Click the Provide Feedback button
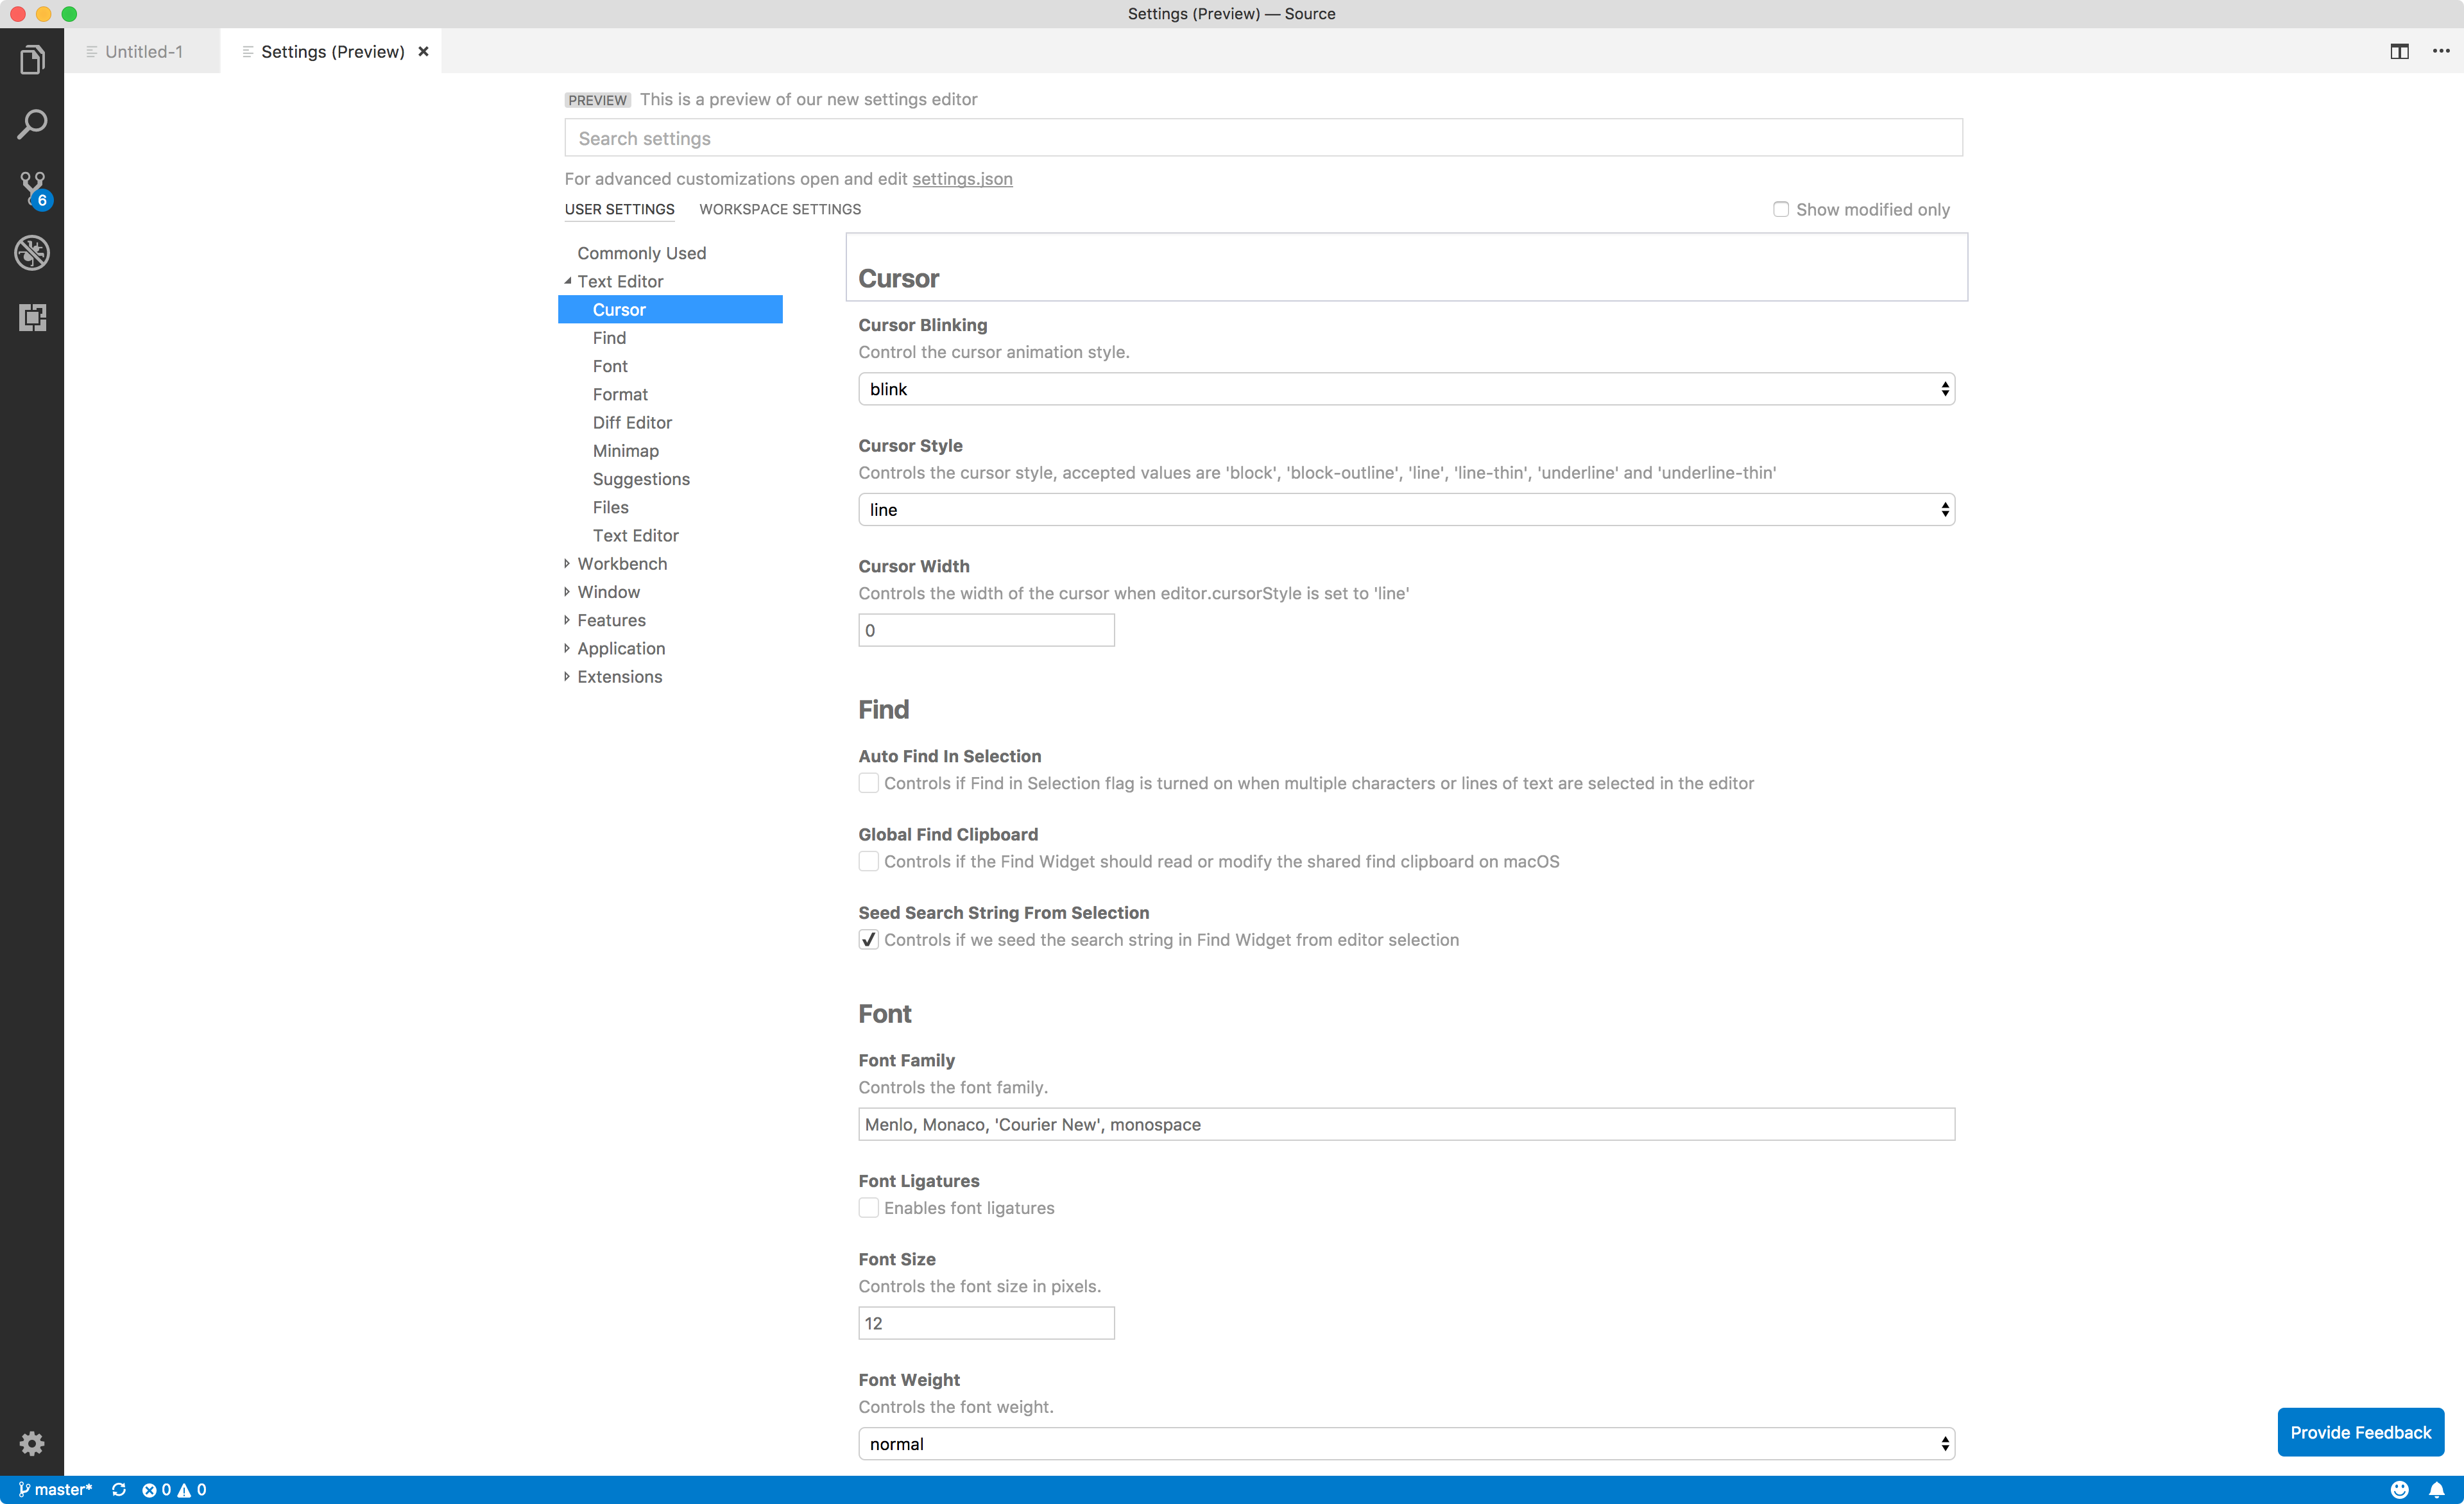The height and width of the screenshot is (1504, 2464). pos(2360,1432)
